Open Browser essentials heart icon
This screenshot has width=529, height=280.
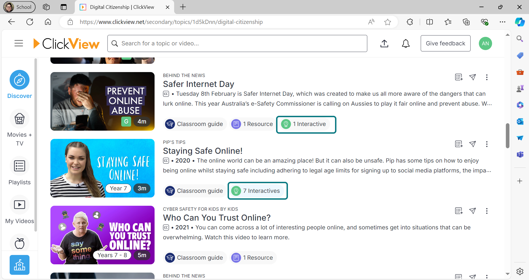pos(485,22)
